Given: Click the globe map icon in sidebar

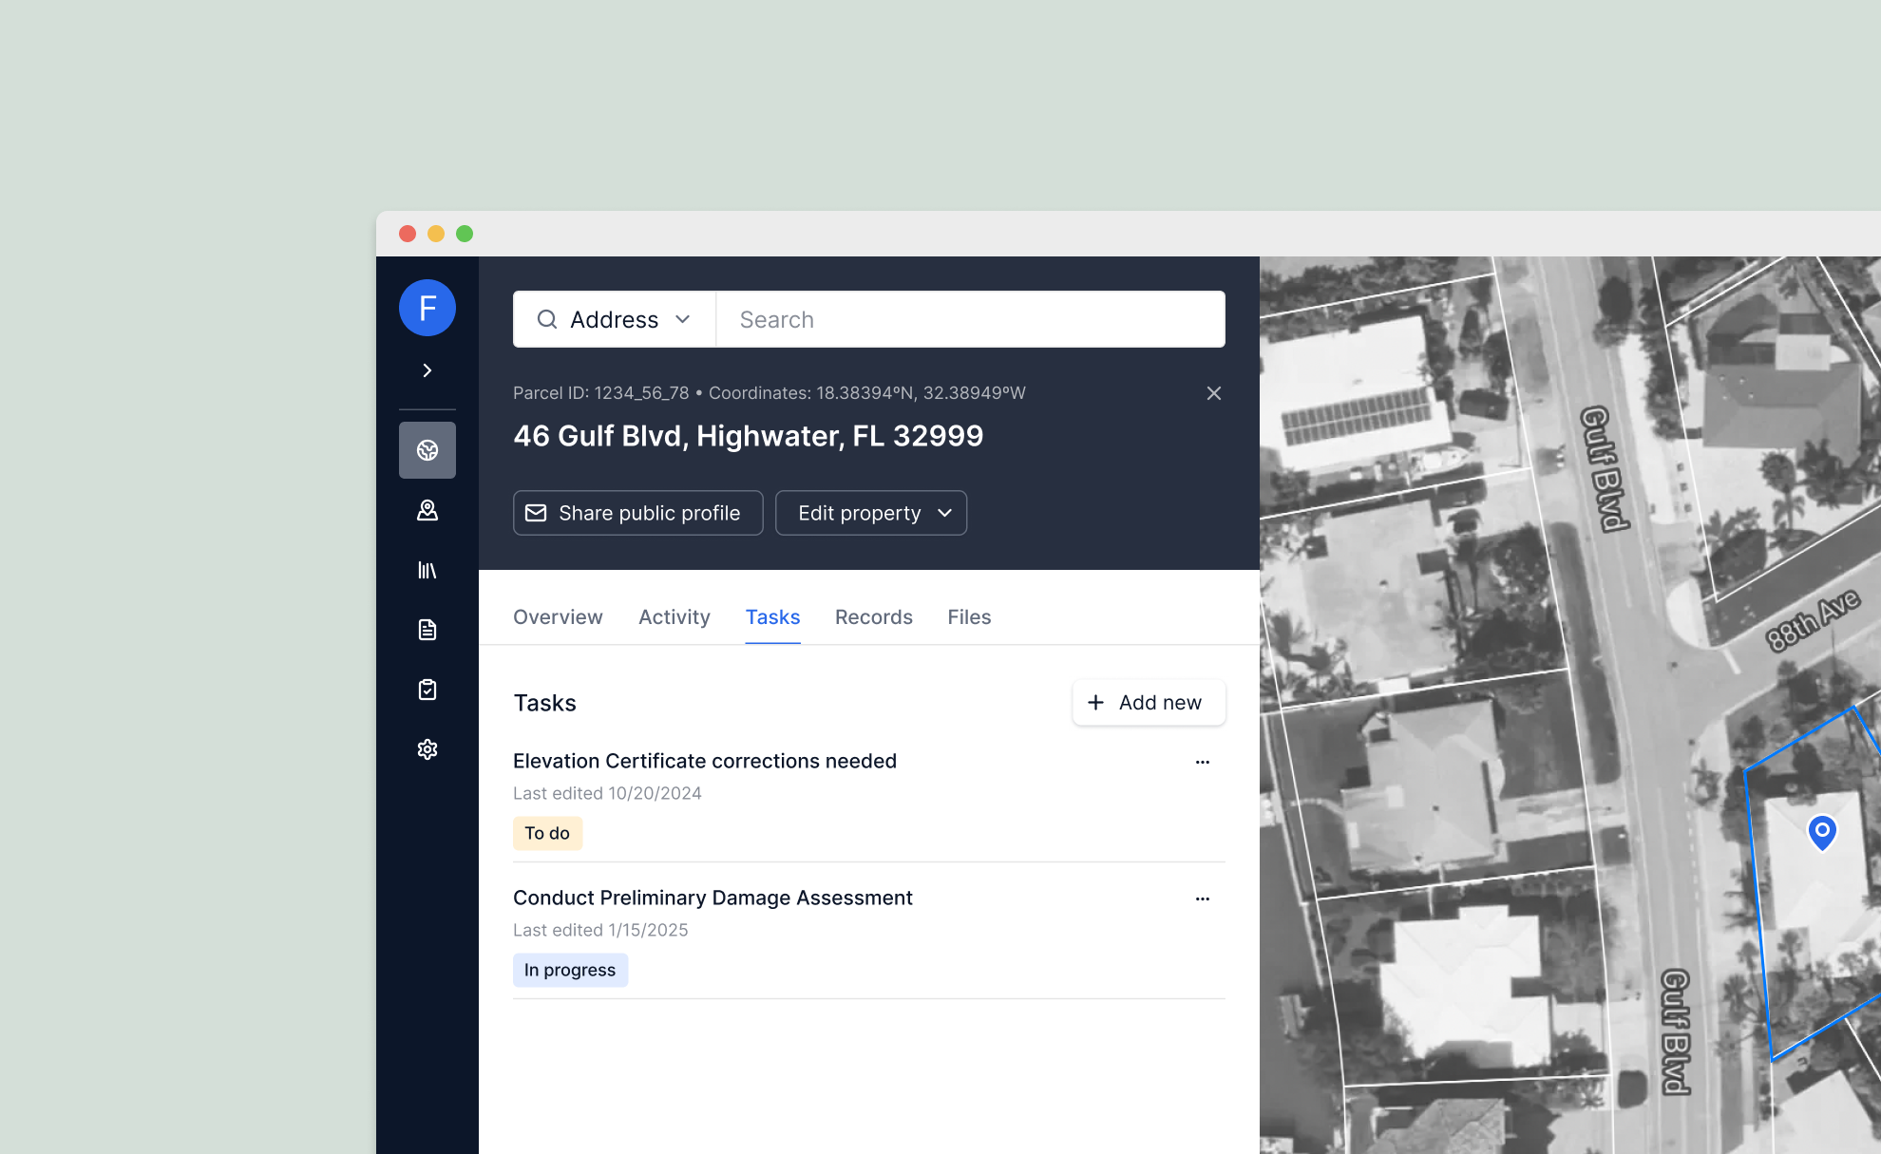Looking at the screenshot, I should point(427,450).
